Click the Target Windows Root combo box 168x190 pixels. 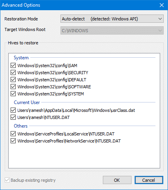[112, 31]
